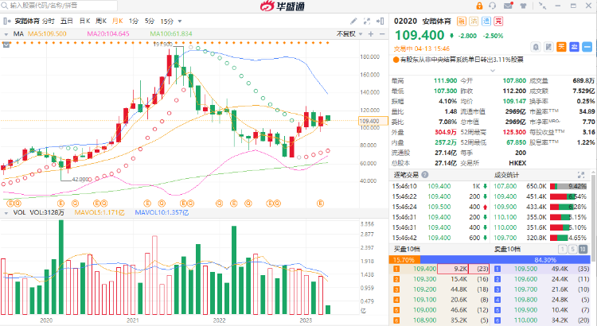Click the 融 margin badge

461,21
